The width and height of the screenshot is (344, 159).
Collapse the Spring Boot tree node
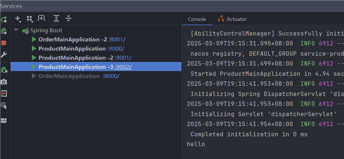[16, 30]
